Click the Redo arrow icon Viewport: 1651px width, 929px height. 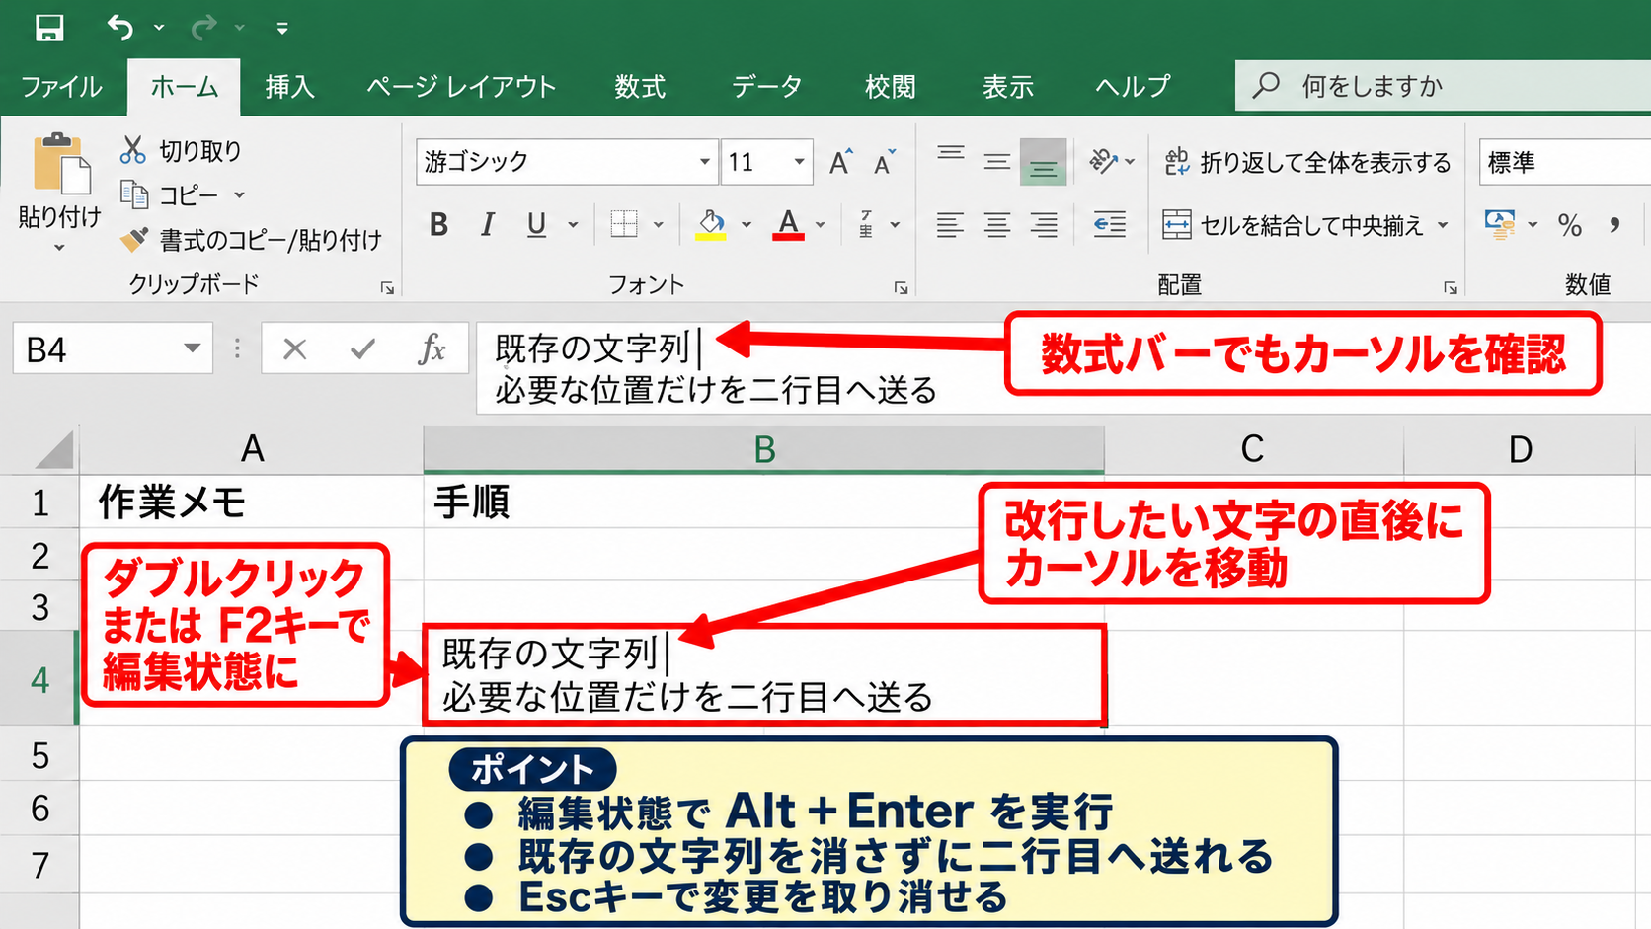[203, 28]
